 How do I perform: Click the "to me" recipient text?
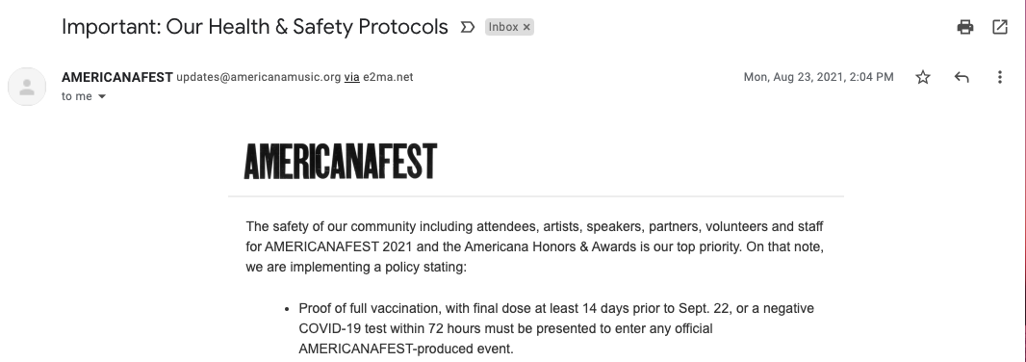coord(77,96)
